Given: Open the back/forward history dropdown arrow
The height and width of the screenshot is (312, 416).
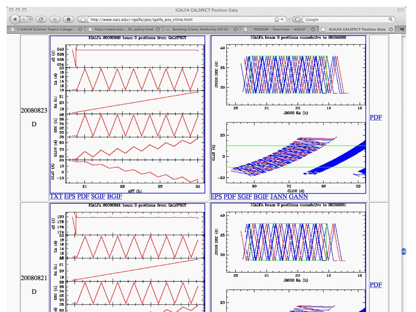Looking at the screenshot, I should click(x=31, y=19).
